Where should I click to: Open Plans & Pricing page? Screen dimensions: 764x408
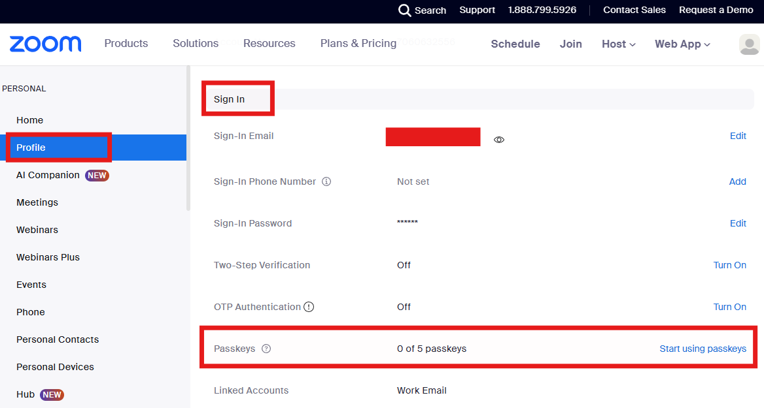[x=358, y=43]
